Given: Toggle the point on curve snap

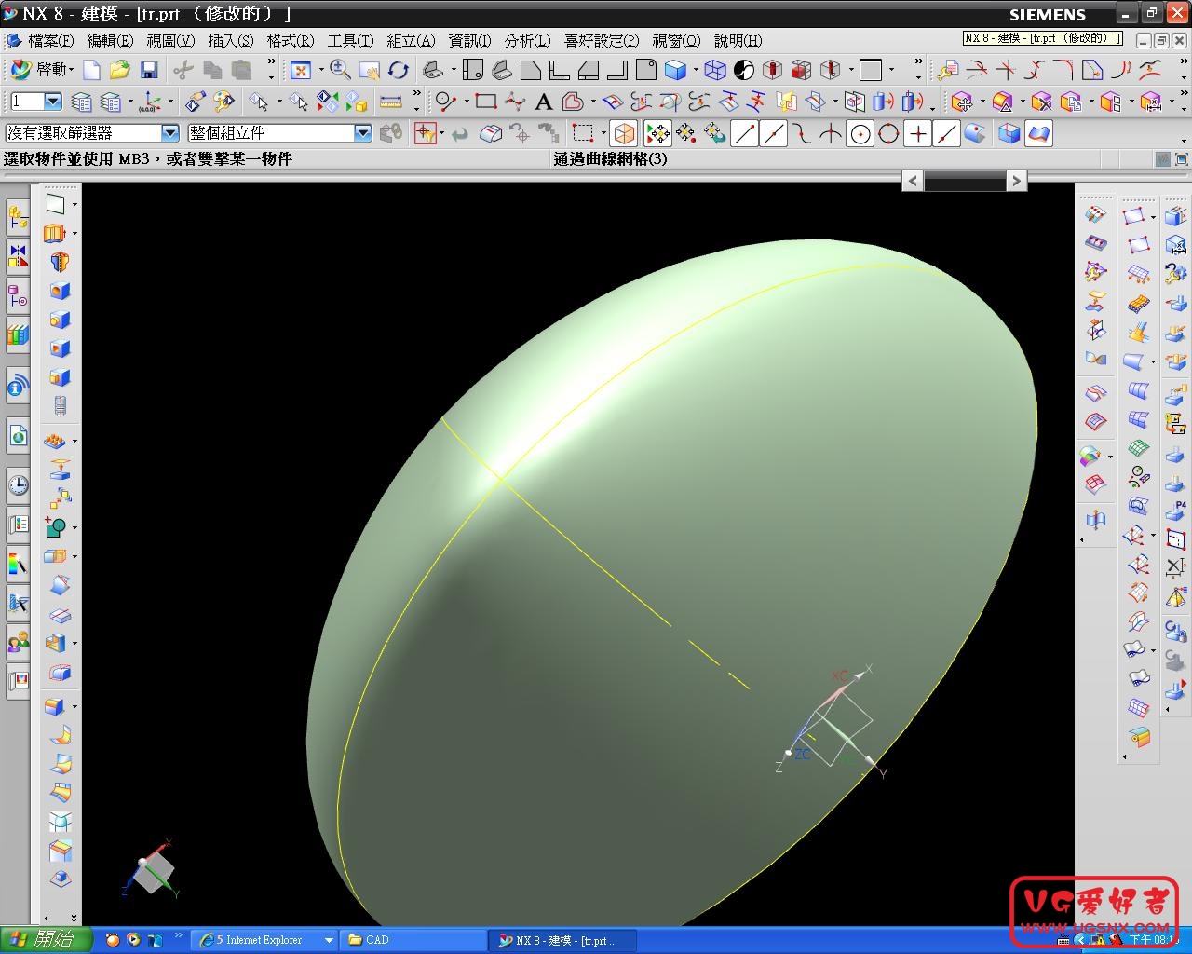Looking at the screenshot, I should point(946,134).
